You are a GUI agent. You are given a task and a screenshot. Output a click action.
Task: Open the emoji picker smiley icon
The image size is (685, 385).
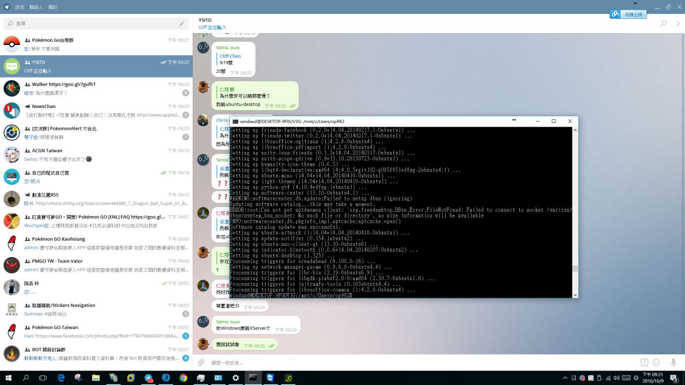[656, 363]
